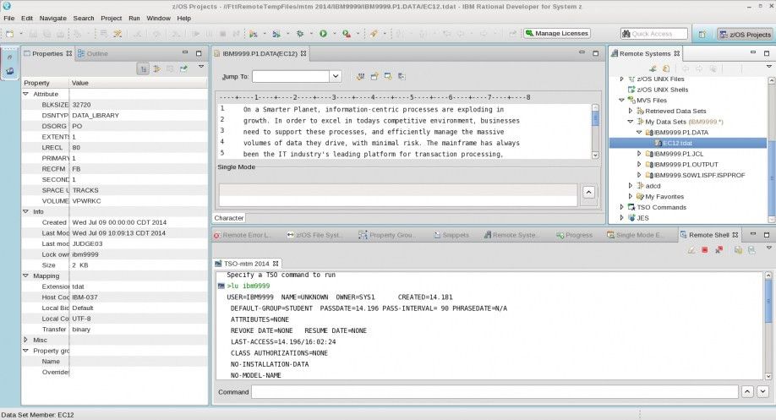Open the Navigate menu
The height and width of the screenshot is (420, 776).
[53, 19]
